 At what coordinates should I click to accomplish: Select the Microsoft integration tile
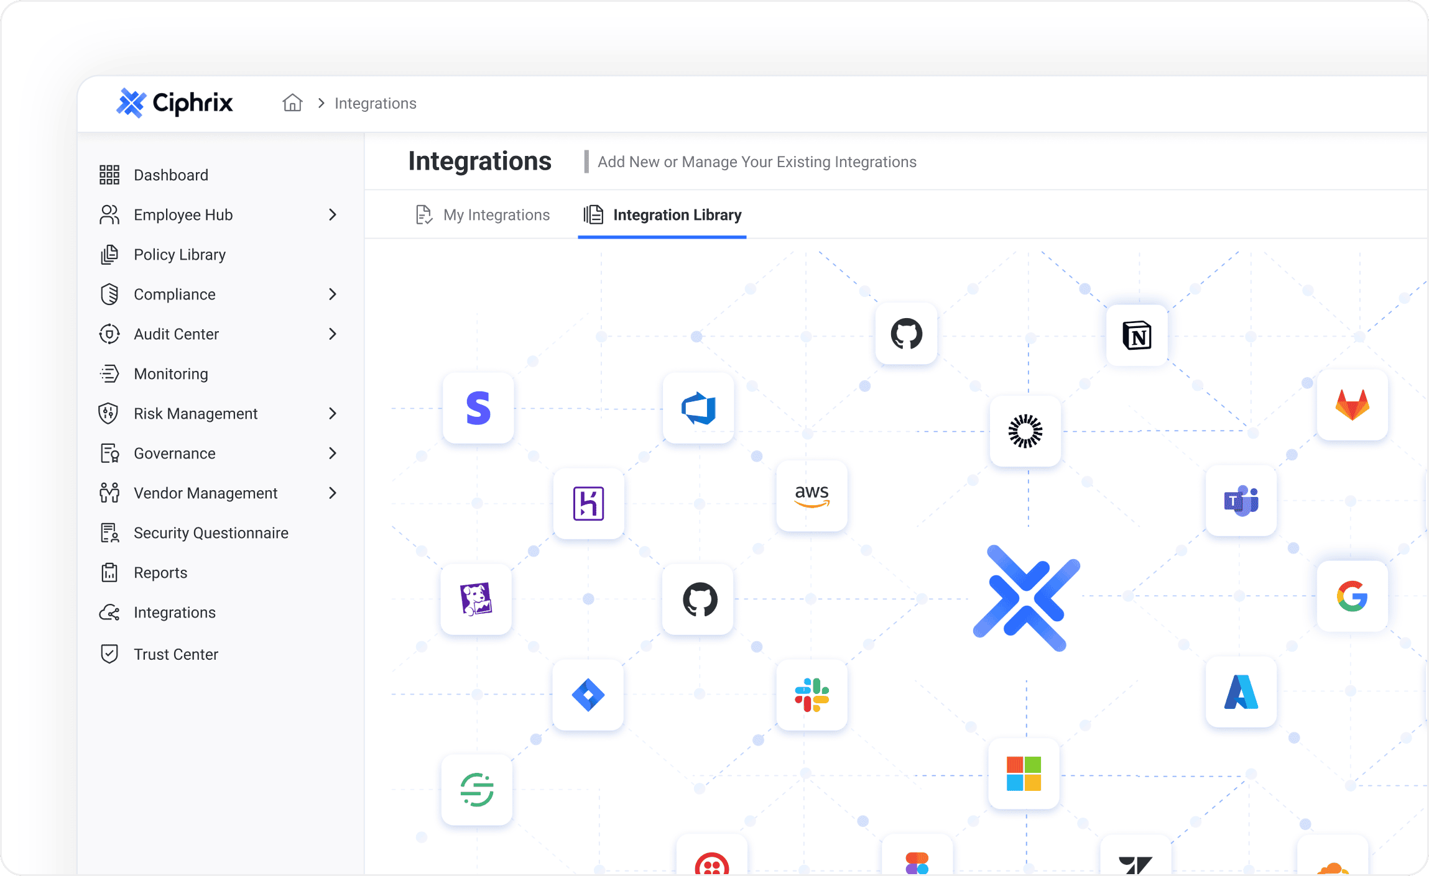click(1024, 773)
